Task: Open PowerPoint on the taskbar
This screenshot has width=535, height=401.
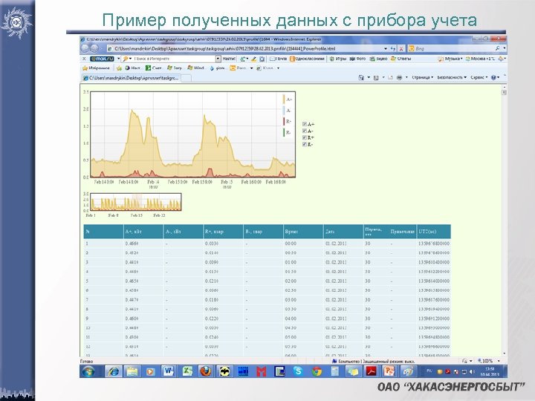Action: pyautogui.click(x=389, y=371)
